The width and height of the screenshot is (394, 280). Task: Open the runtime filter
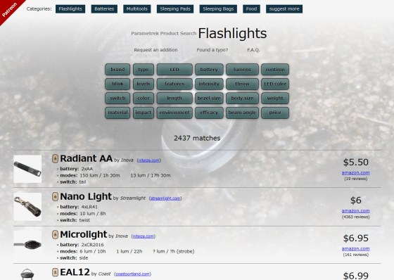click(275, 70)
